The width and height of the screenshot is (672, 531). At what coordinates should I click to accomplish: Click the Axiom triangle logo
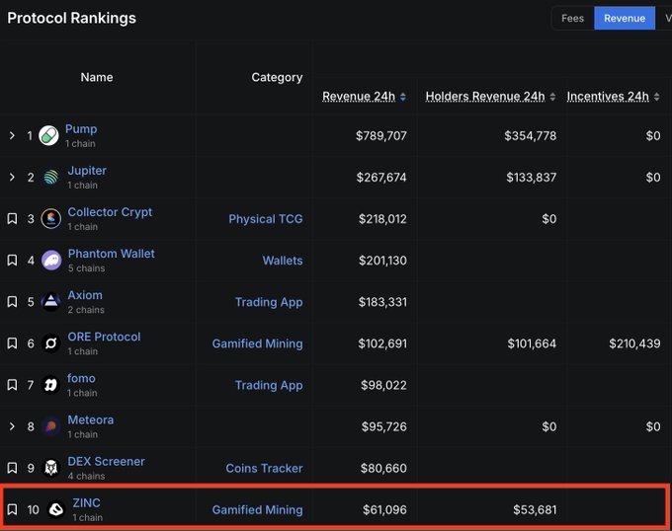point(51,302)
